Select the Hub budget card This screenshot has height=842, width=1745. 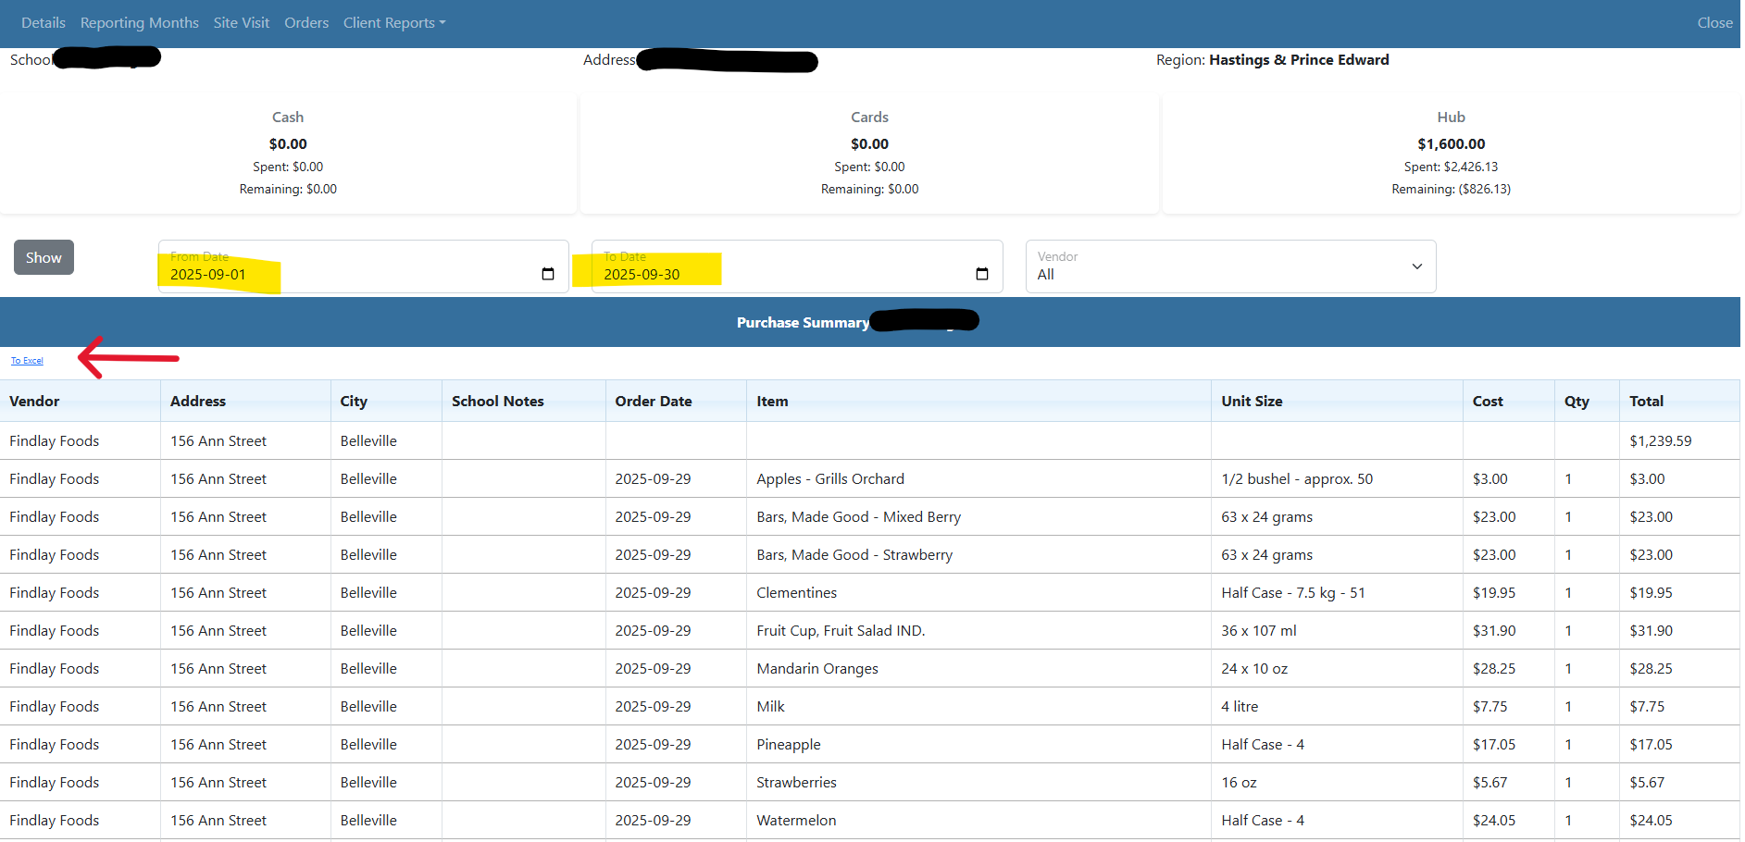click(x=1451, y=153)
